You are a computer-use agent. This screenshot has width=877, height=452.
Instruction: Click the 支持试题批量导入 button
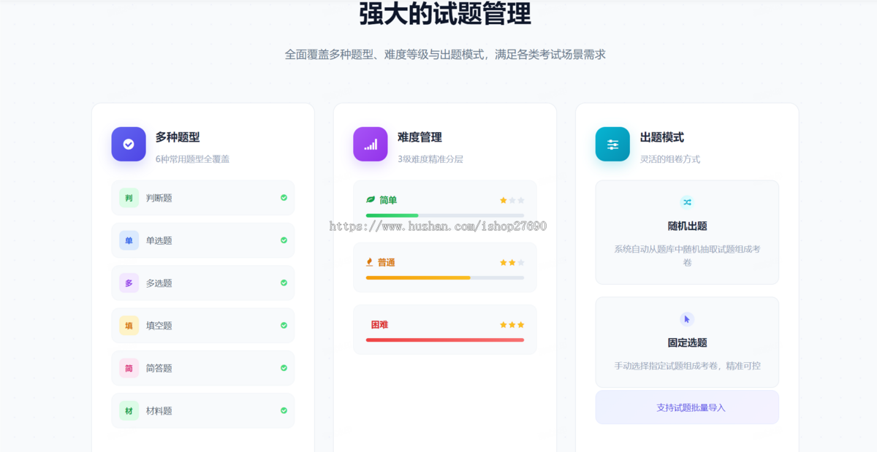[687, 407]
